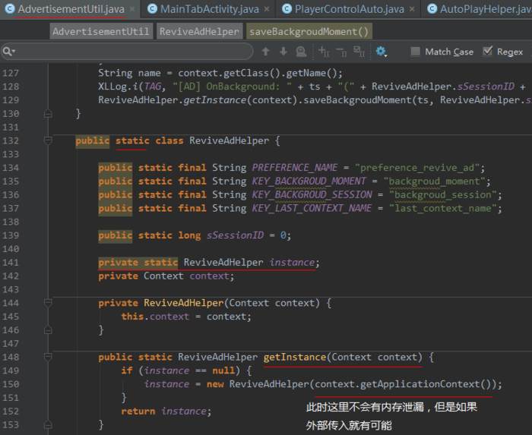The image size is (532, 435).
Task: Click inside the search text field
Action: [x=134, y=52]
